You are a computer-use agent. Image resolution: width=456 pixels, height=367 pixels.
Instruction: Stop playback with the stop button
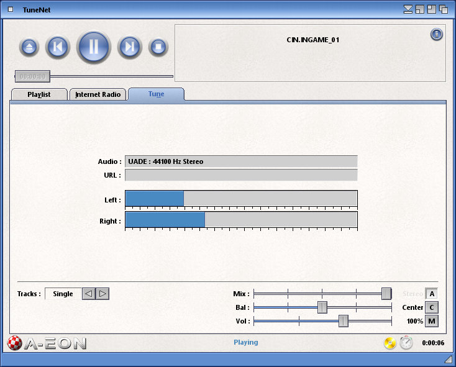[x=158, y=47]
